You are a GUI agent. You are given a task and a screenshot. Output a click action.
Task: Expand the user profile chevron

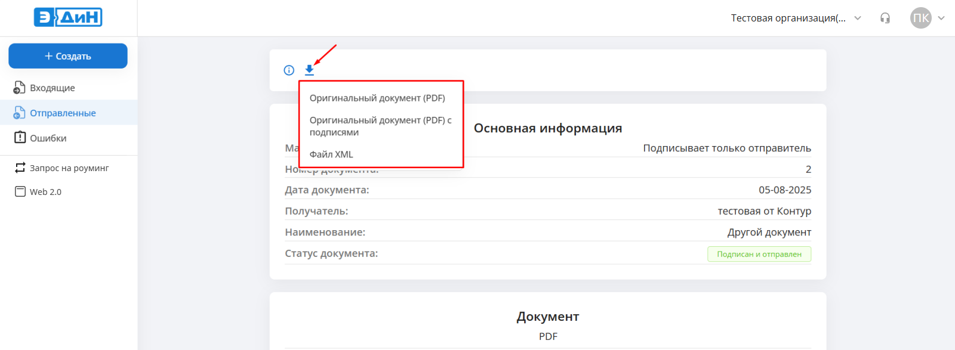(941, 18)
